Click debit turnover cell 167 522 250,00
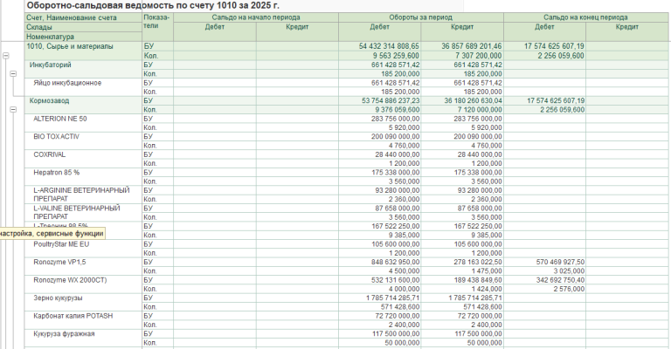 coord(396,226)
